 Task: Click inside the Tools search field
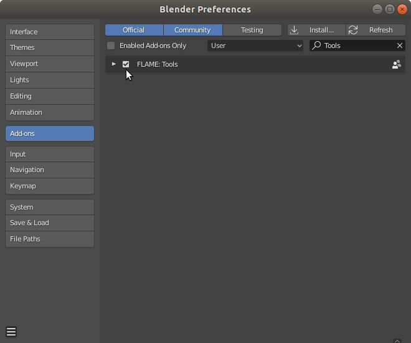(x=357, y=46)
